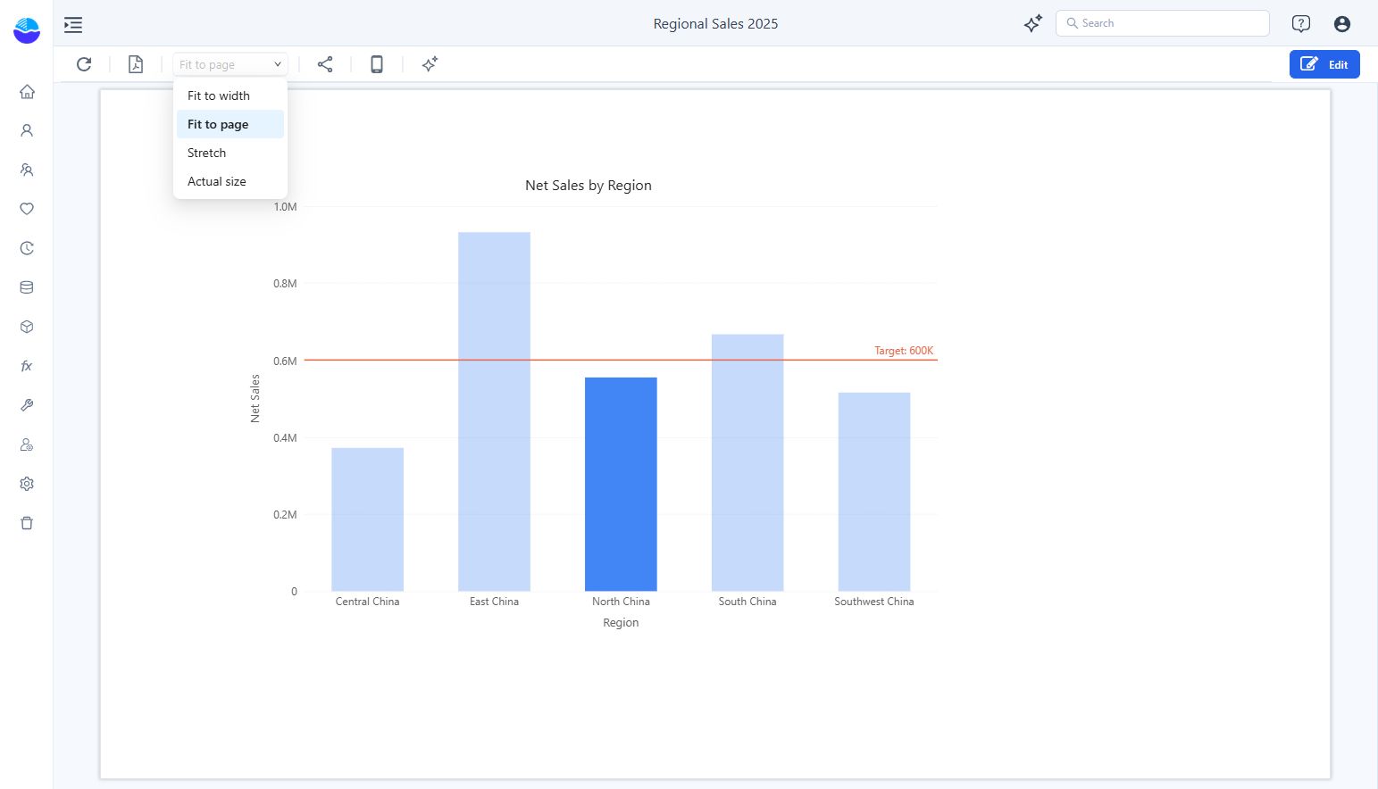Screen dimensions: 1378x789
Task: Click the Edit button
Action: (1324, 64)
